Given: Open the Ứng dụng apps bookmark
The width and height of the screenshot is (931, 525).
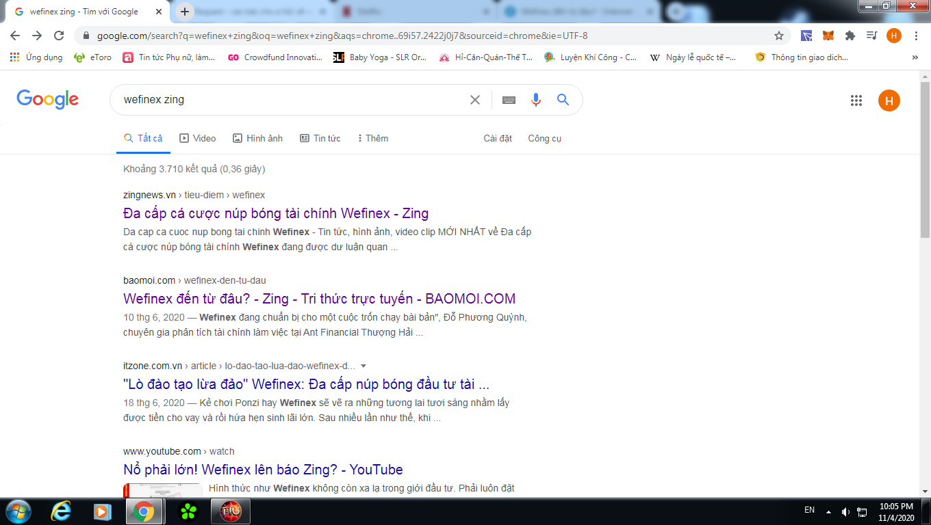Looking at the screenshot, I should [36, 57].
